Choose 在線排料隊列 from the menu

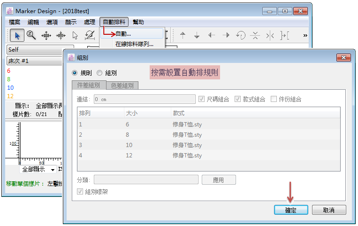(134, 44)
